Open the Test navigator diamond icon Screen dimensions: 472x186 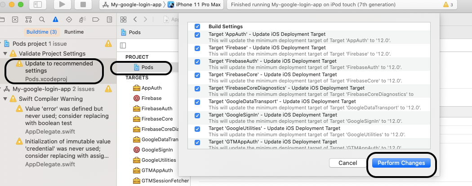(69, 20)
